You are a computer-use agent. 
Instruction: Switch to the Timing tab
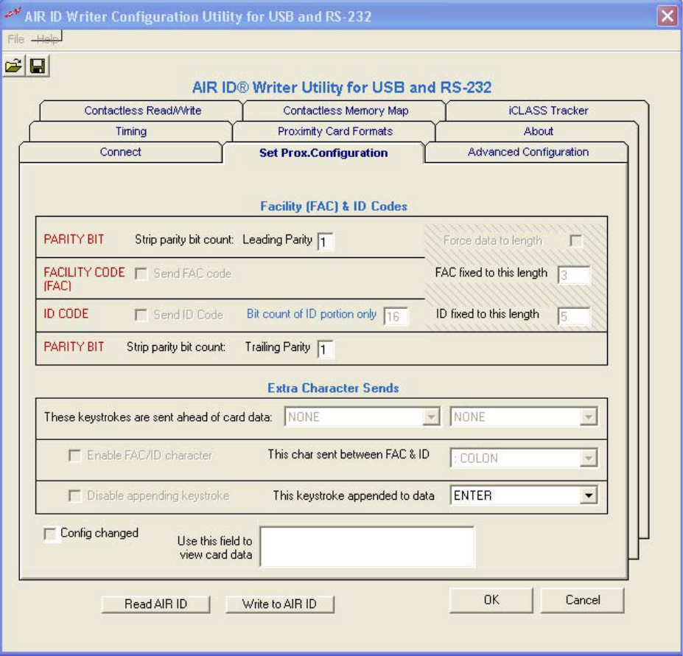click(x=130, y=131)
